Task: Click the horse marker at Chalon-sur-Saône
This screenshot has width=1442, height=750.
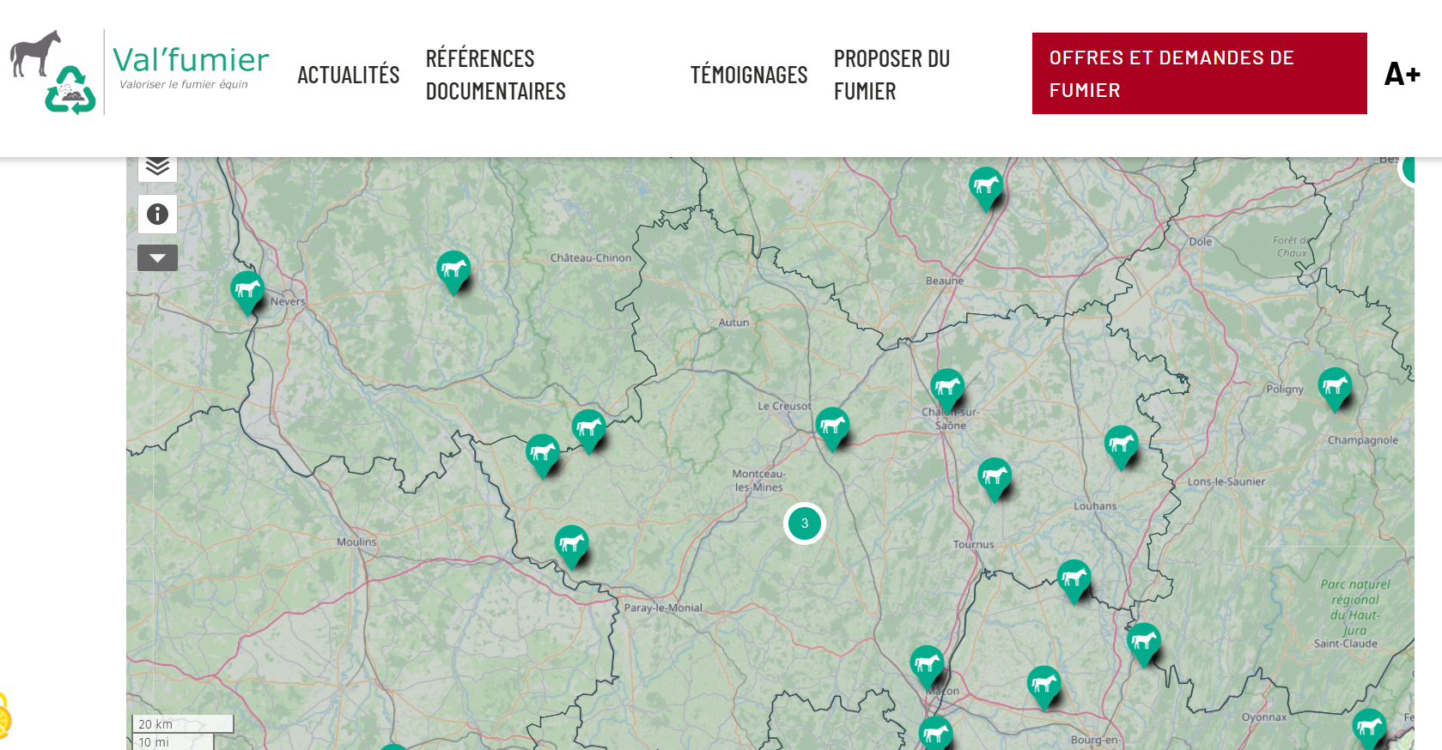Action: point(947,388)
